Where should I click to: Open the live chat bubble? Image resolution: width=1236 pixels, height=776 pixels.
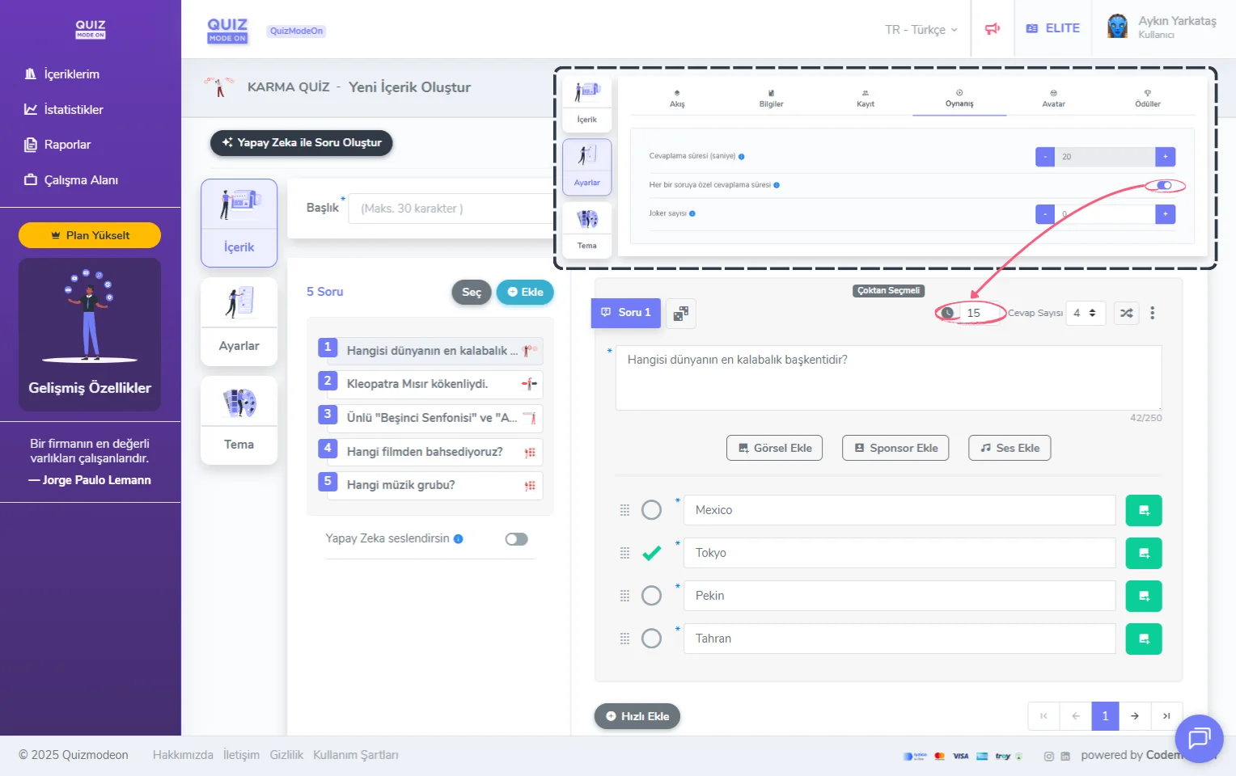[x=1198, y=738]
